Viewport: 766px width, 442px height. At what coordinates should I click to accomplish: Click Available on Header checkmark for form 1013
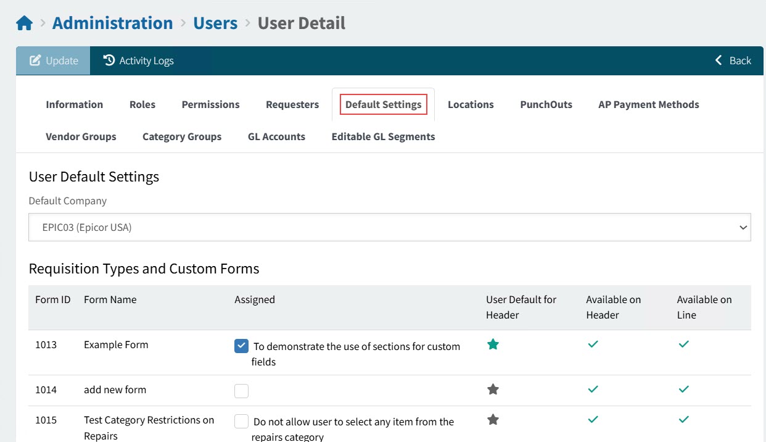[593, 344]
